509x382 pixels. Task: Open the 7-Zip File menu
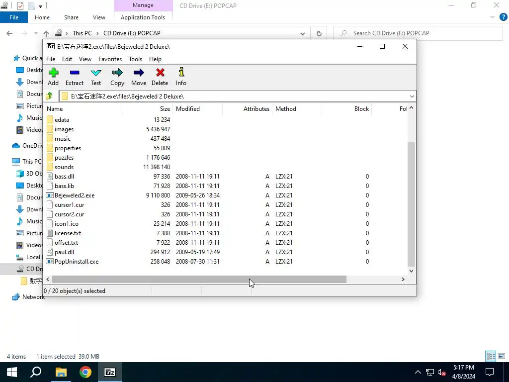click(51, 59)
